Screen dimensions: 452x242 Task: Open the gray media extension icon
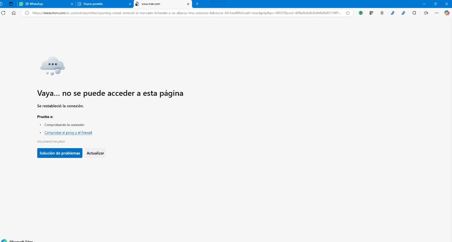click(371, 13)
